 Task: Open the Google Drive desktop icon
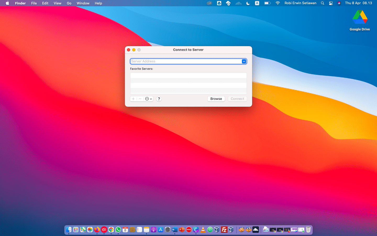click(360, 21)
